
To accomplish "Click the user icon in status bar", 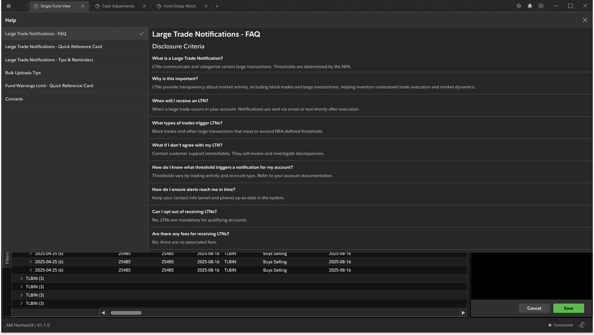I will (581, 325).
